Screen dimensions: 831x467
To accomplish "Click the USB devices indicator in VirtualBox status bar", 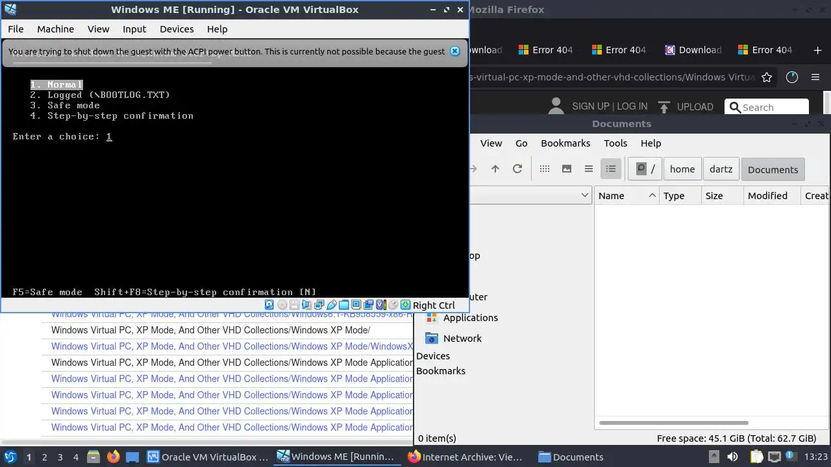I will tap(331, 305).
